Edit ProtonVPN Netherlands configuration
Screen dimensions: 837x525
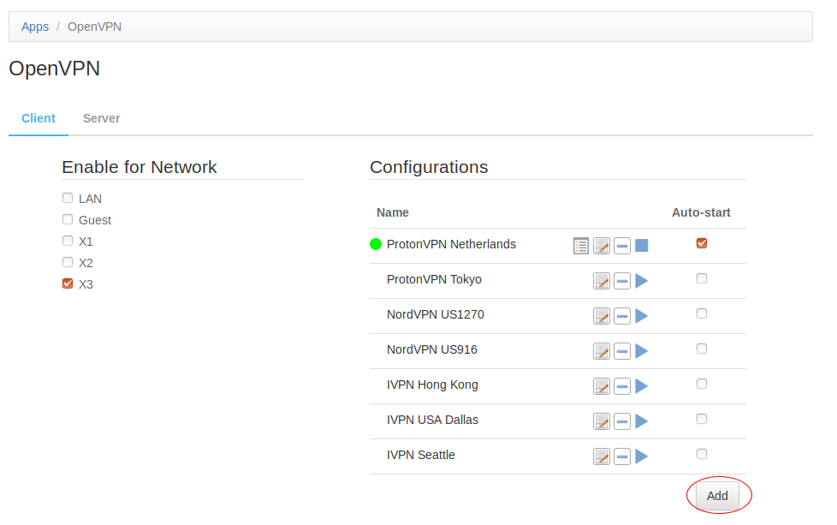pos(602,246)
